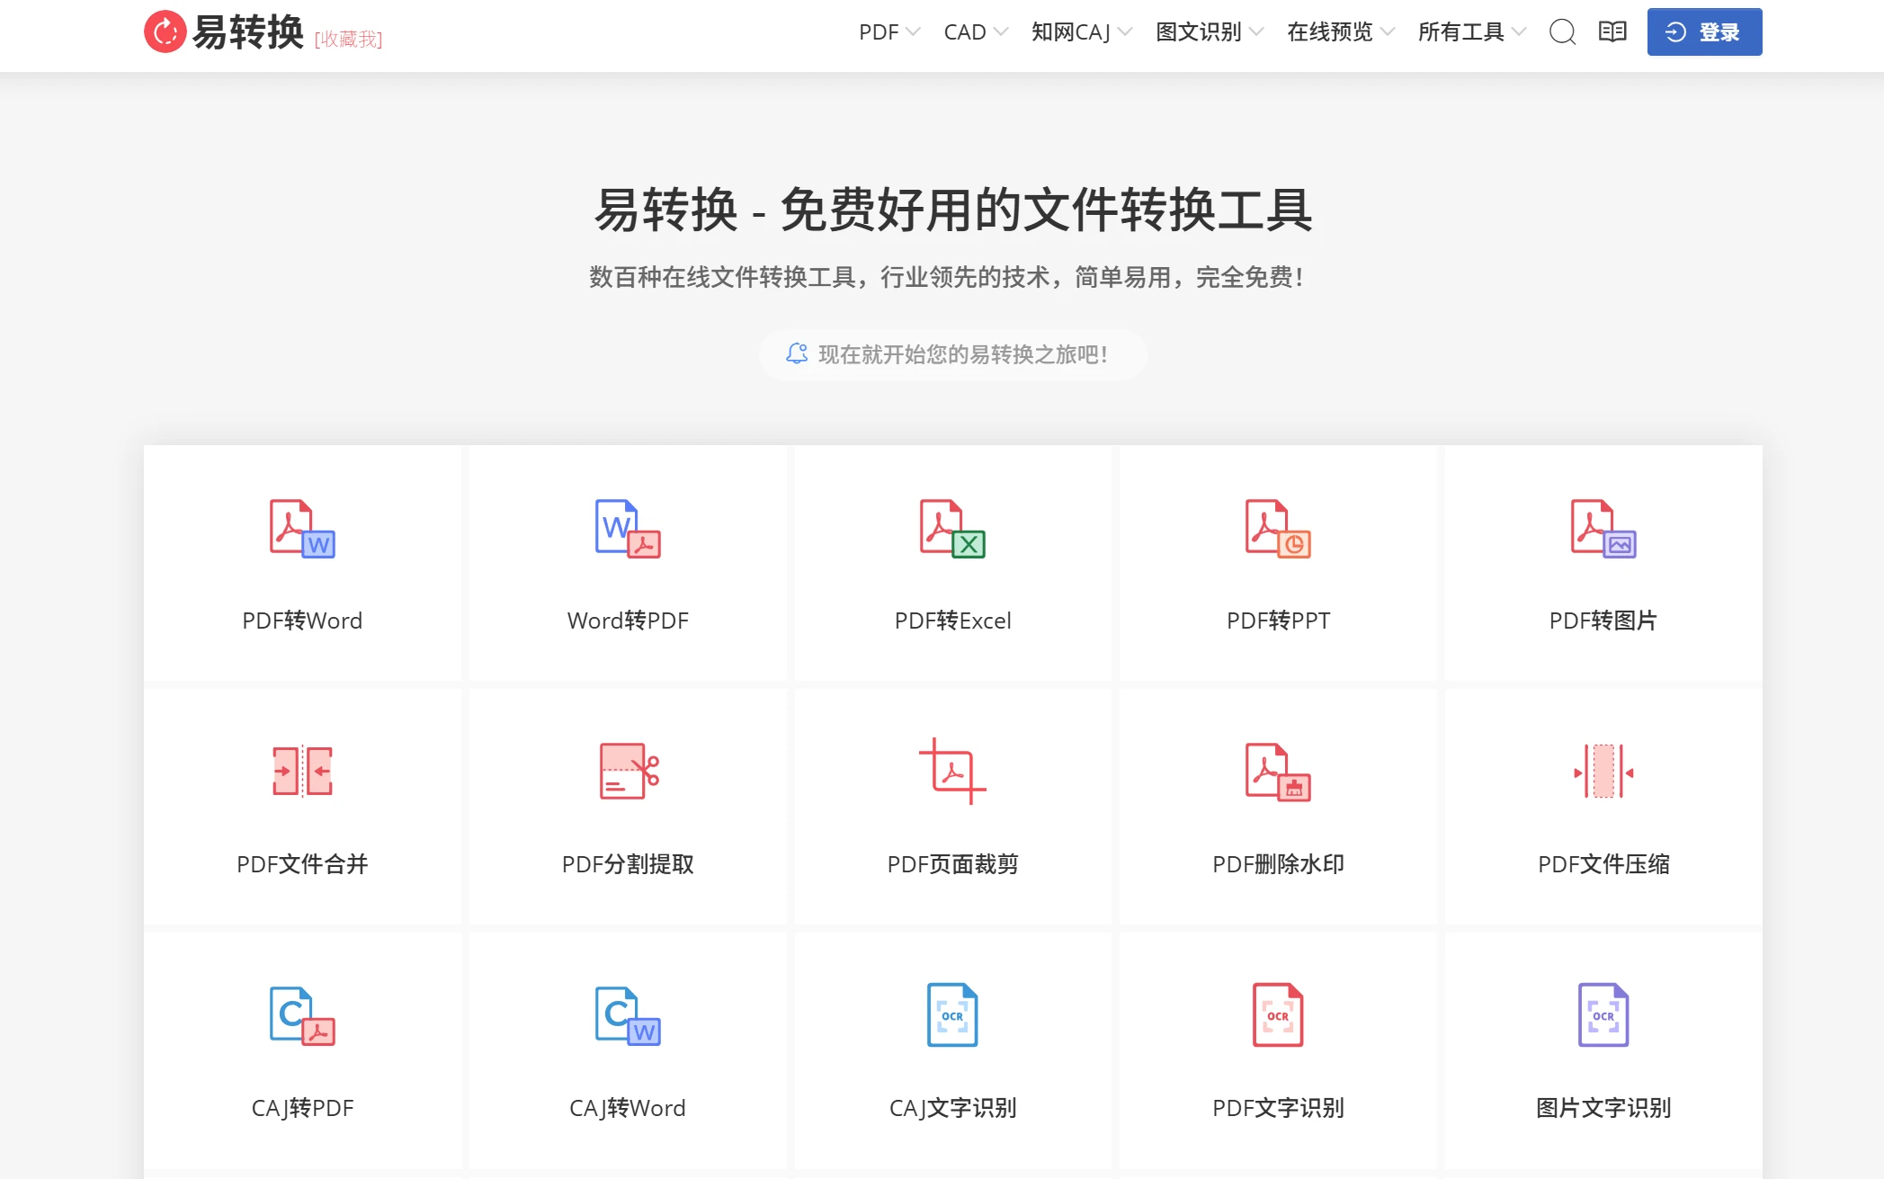Open the PDF页面裁剪 crop icon
The image size is (1884, 1179).
(x=952, y=771)
